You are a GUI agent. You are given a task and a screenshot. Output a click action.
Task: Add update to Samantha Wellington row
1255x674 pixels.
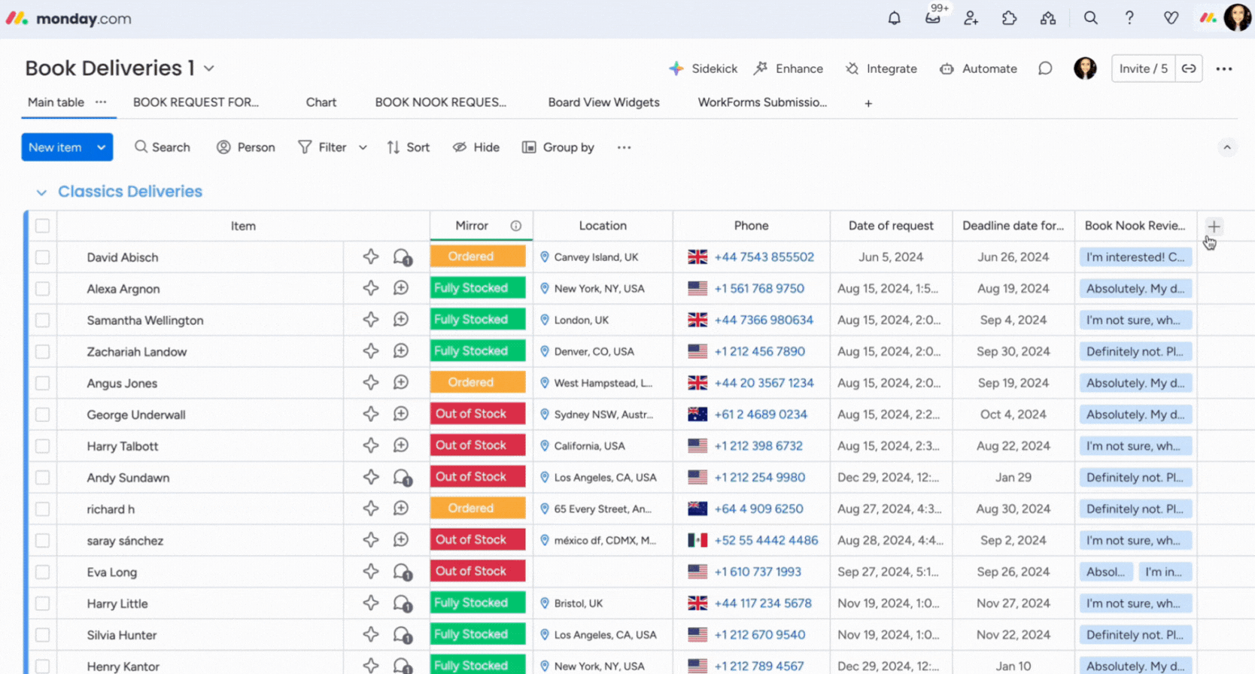[x=401, y=320]
